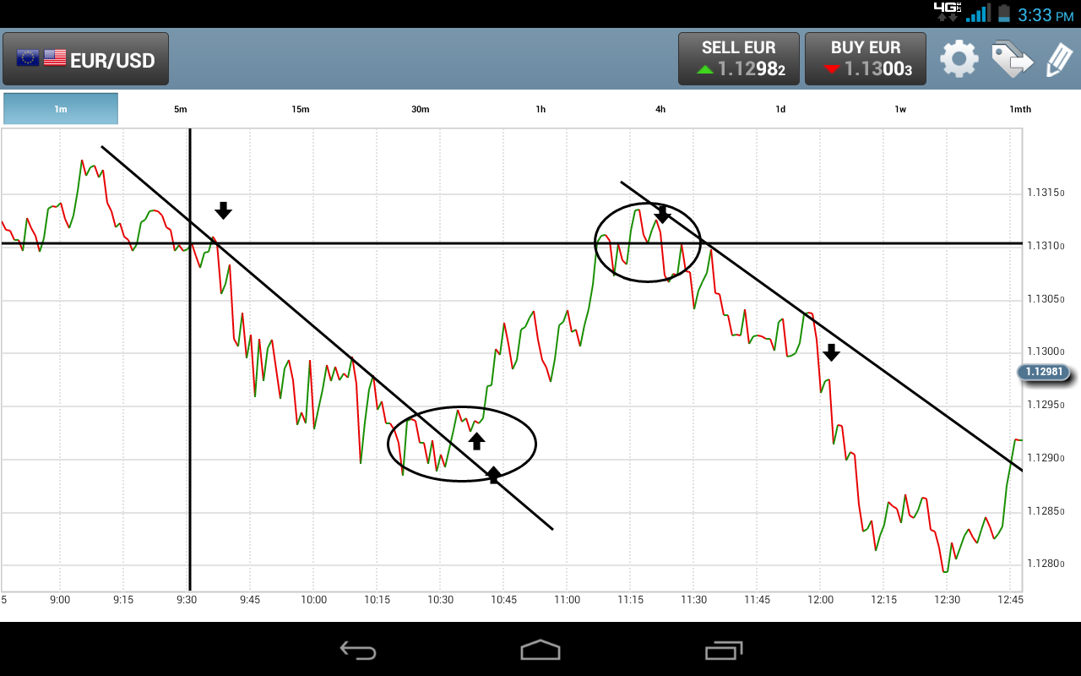Click the 1.12950 price axis label
The width and height of the screenshot is (1081, 676).
[1046, 405]
